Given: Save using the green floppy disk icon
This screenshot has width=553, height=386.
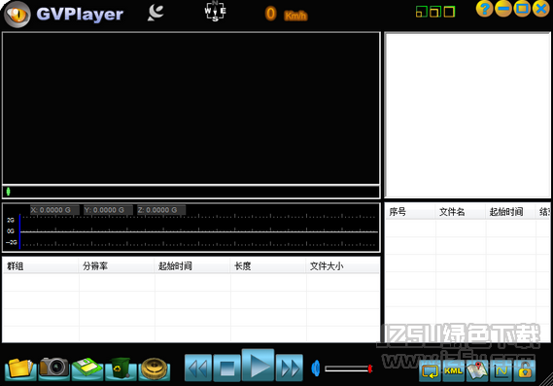Looking at the screenshot, I should (87, 368).
